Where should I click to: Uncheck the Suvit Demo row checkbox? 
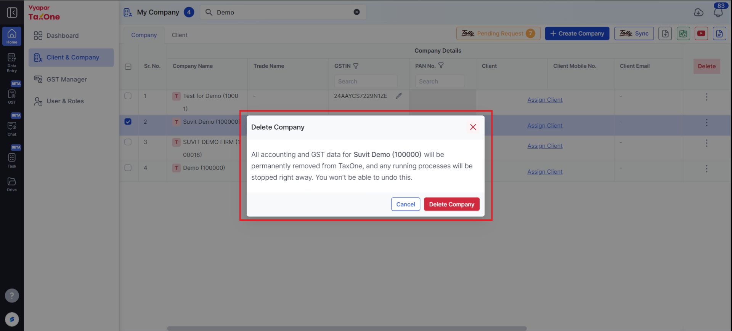point(128,122)
